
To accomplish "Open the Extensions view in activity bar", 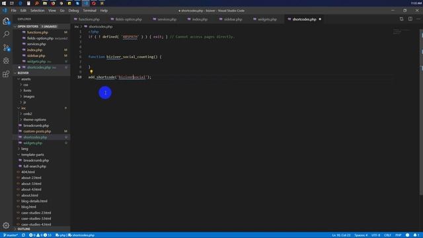I will pyautogui.click(x=6, y=73).
